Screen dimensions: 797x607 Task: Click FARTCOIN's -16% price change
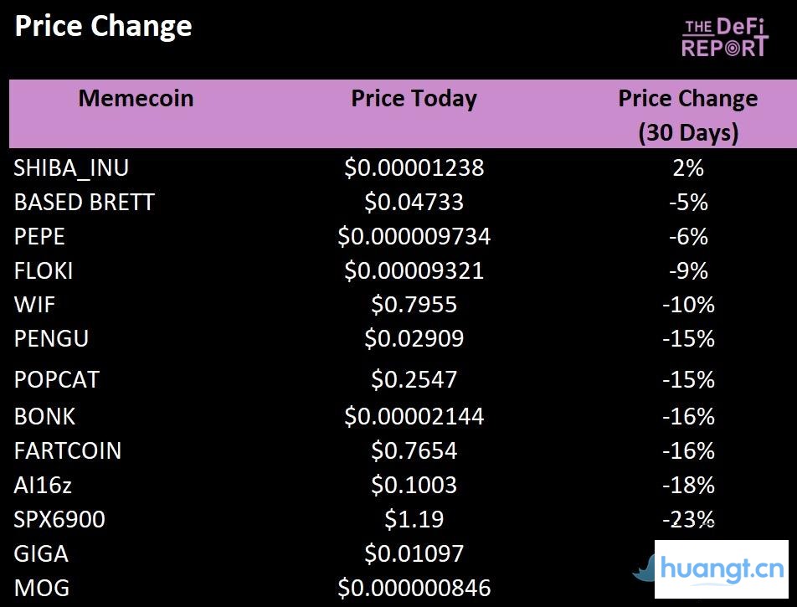pyautogui.click(x=687, y=451)
